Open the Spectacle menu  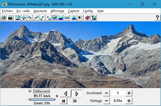pos(40,11)
